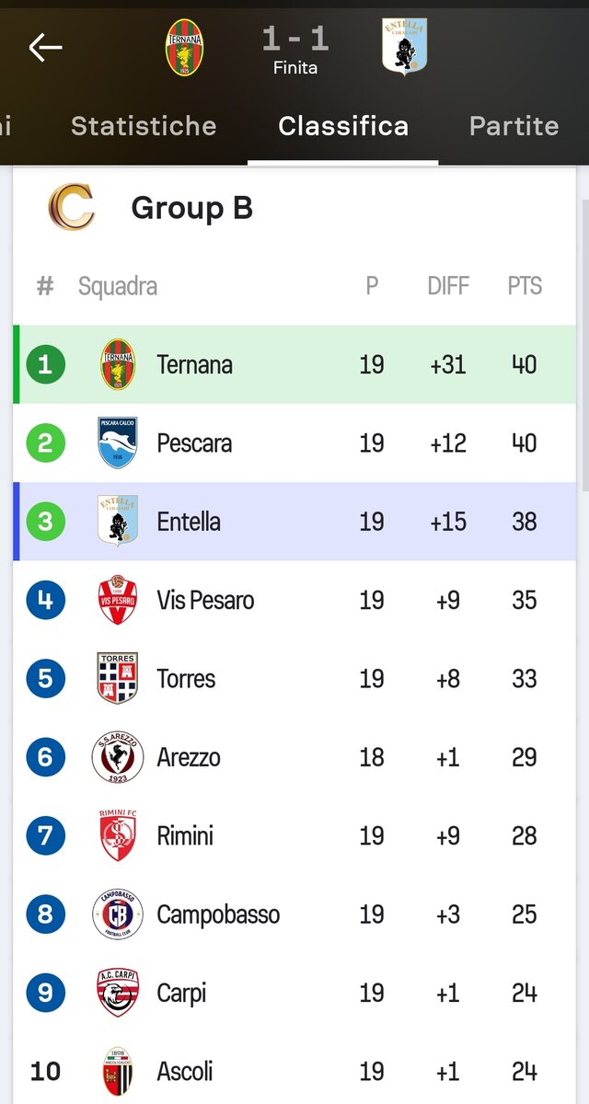Select the Classifica tab
589x1104 pixels.
(x=343, y=126)
